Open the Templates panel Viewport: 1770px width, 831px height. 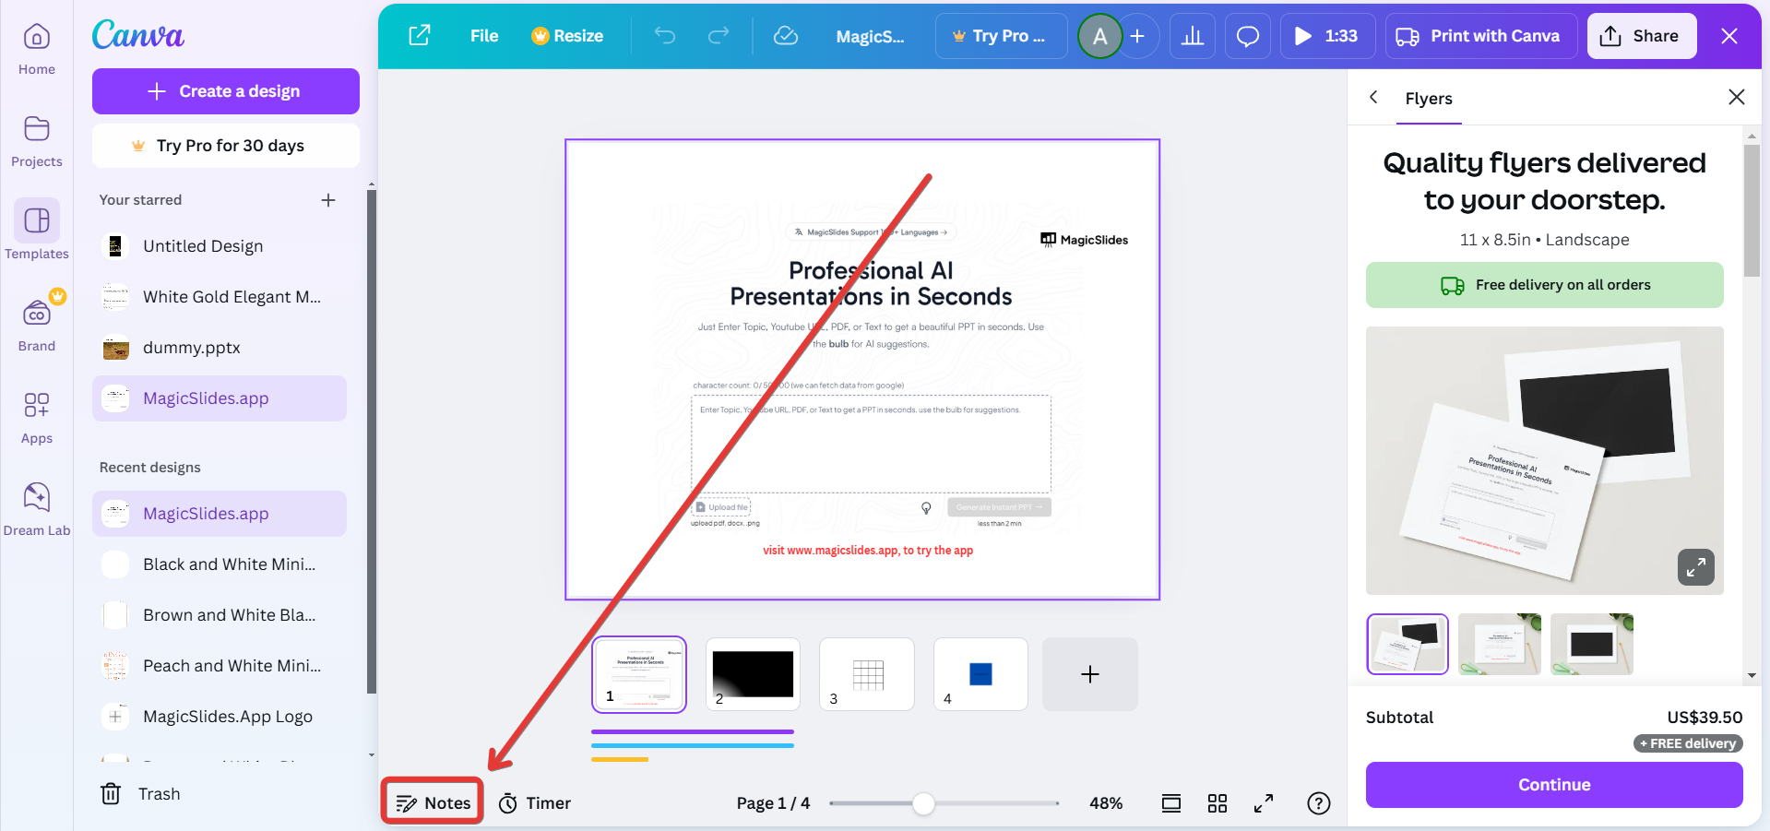[37, 231]
